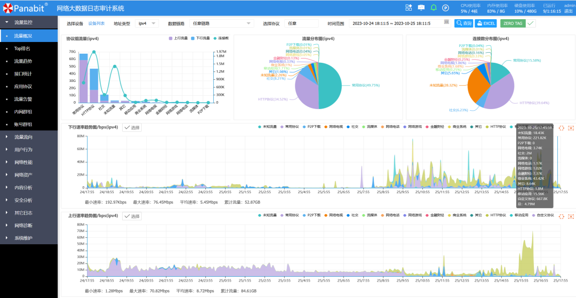Toggle 网络游戏 legend in upstream chart
576x298 pixels.
[412, 215]
